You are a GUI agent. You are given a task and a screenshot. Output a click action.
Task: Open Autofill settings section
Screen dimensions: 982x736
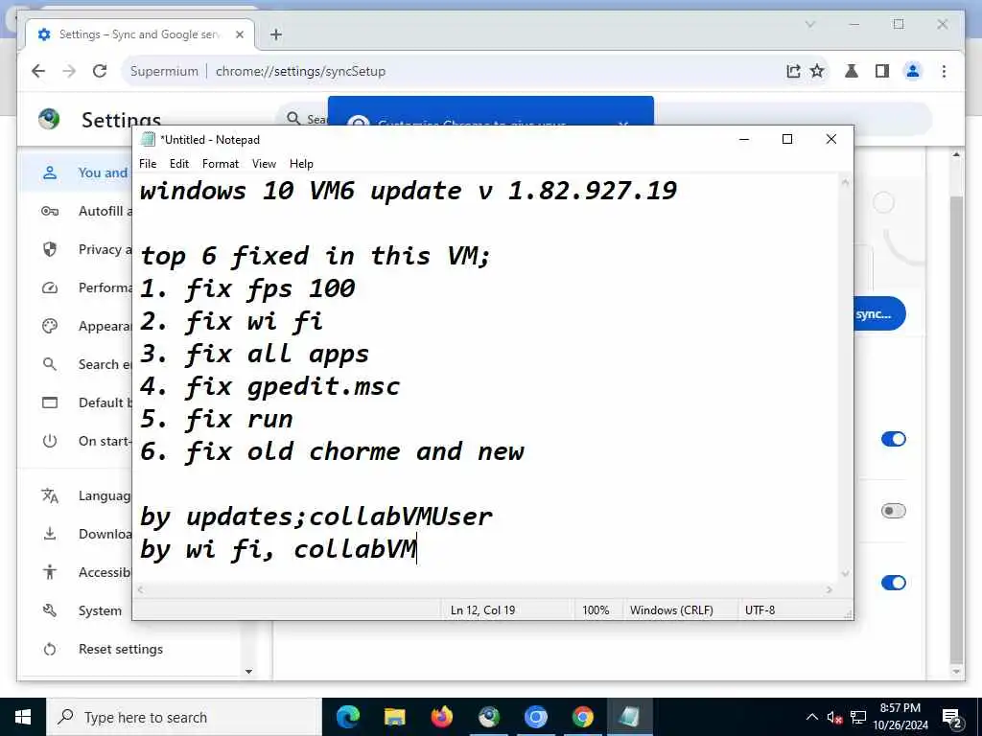(75, 211)
